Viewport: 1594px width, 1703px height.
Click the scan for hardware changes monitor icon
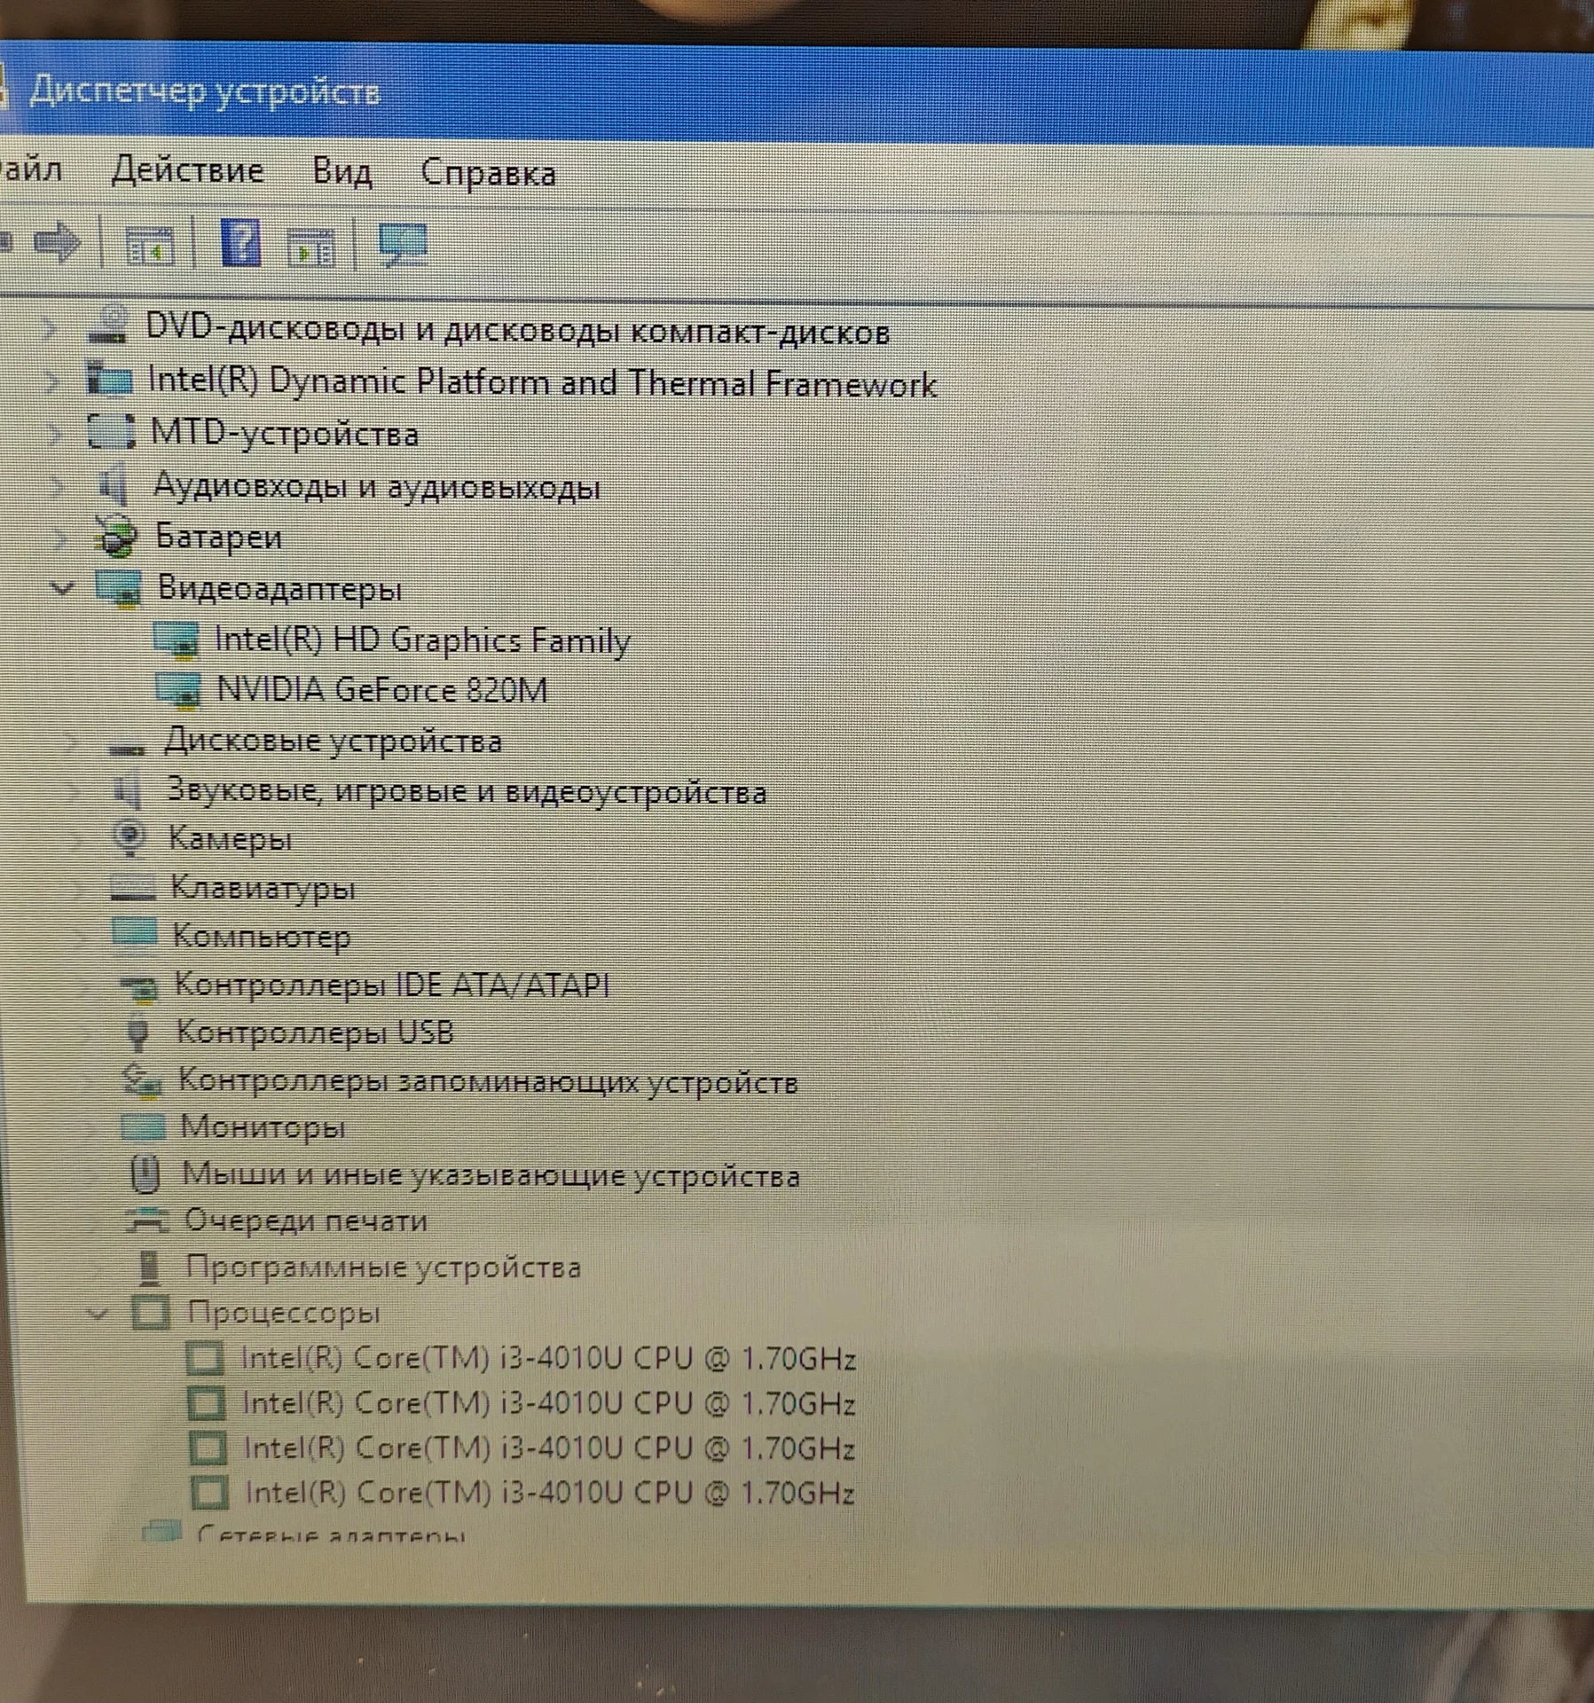tap(403, 245)
